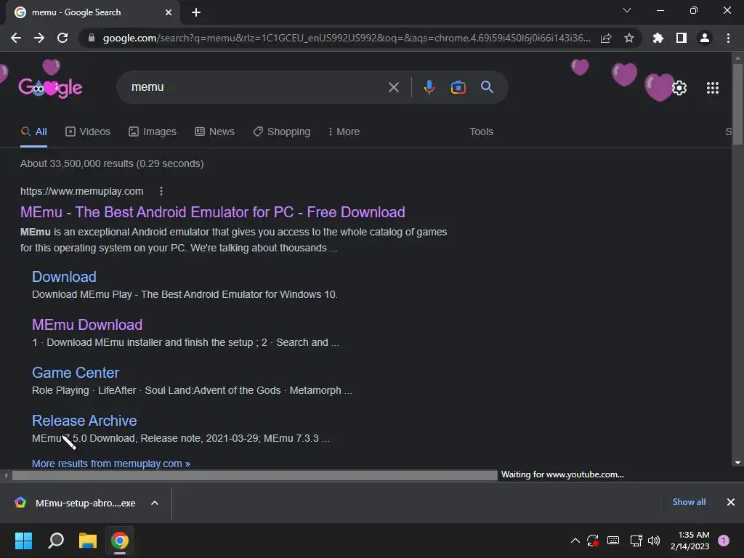Open the tab search chevron

tap(627, 10)
